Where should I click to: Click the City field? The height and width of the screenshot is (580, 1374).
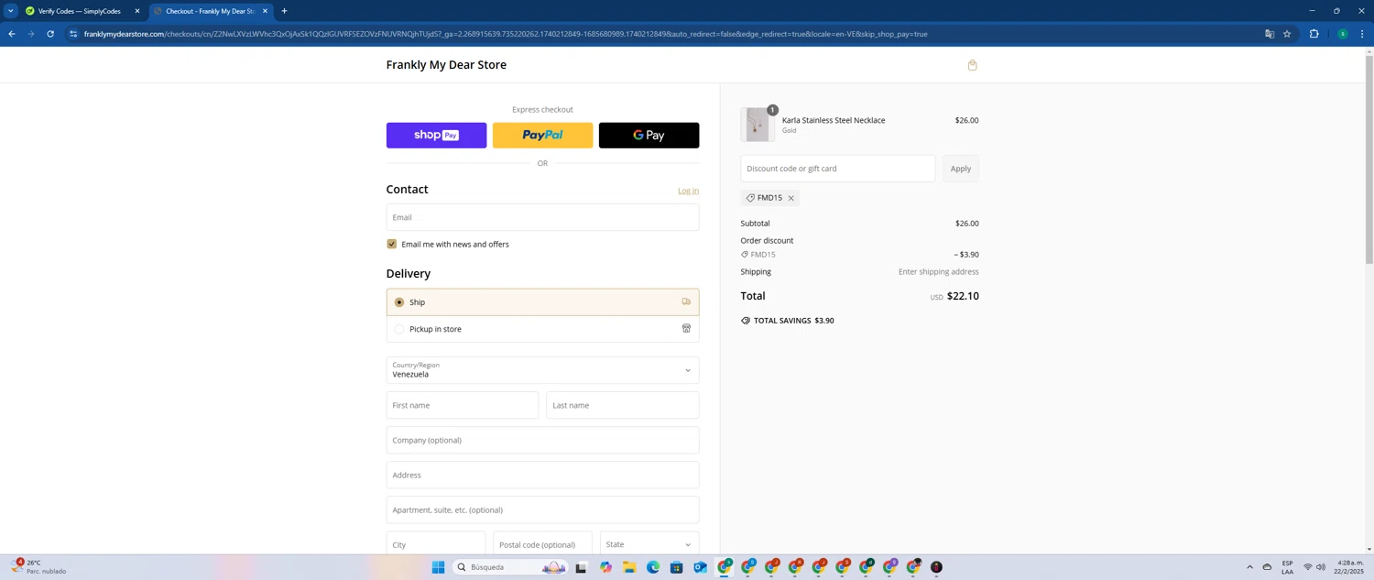coord(436,543)
